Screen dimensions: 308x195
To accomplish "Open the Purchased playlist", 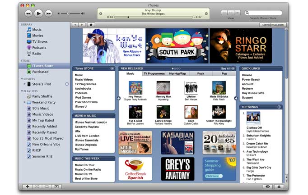I will tap(40, 72).
